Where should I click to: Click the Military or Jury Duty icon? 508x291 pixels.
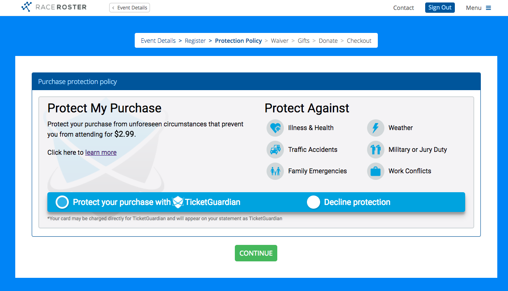point(375,149)
